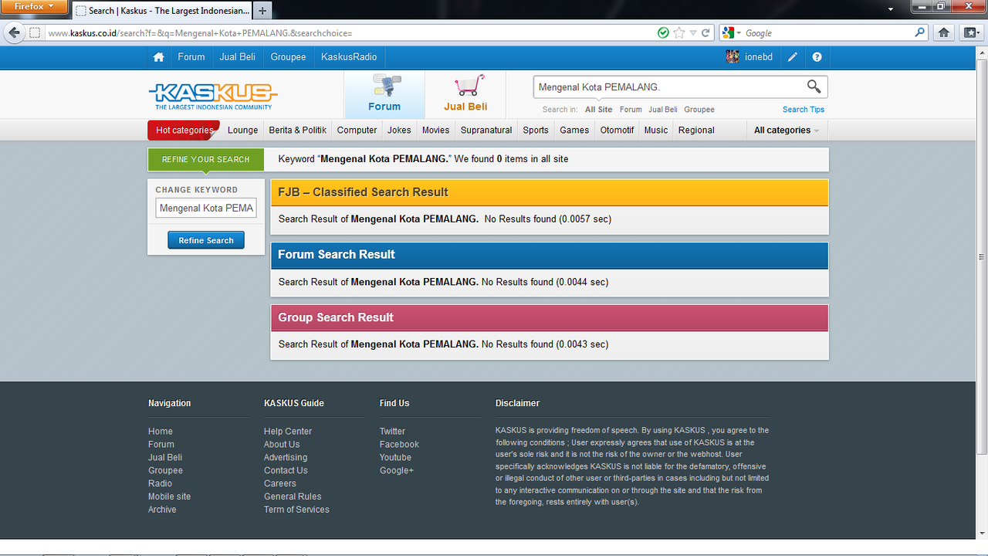Click the Firefox home button
988x556 pixels.
[x=942, y=32]
